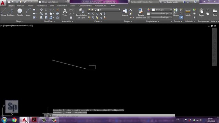
Task: Click the linear dimension tool icon
Action: point(71,10)
